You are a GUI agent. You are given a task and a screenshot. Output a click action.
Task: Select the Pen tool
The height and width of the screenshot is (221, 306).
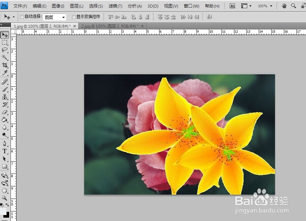coord(5,143)
